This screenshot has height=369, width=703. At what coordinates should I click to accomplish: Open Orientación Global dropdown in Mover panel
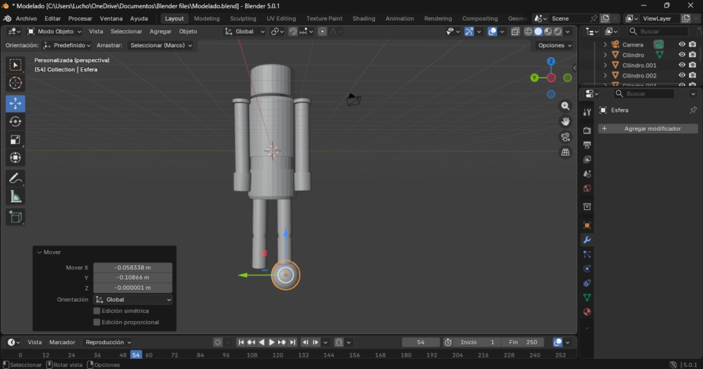tap(132, 300)
